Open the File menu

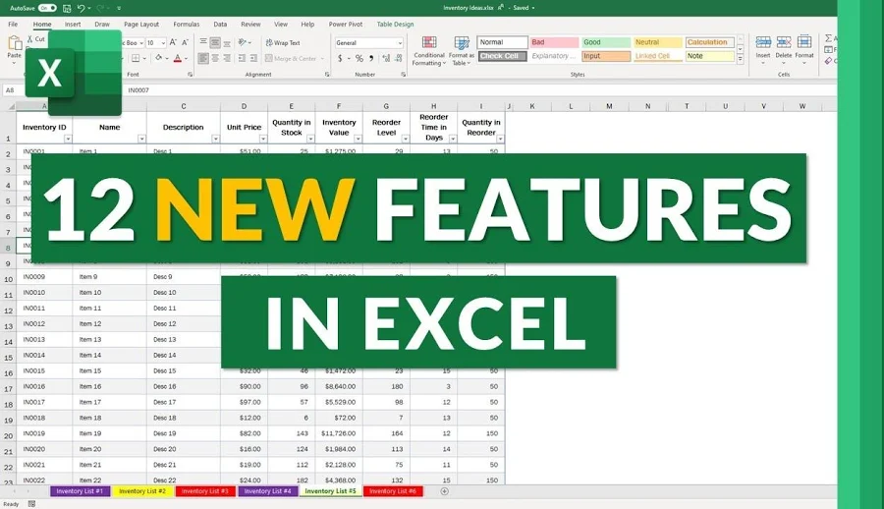tap(13, 25)
